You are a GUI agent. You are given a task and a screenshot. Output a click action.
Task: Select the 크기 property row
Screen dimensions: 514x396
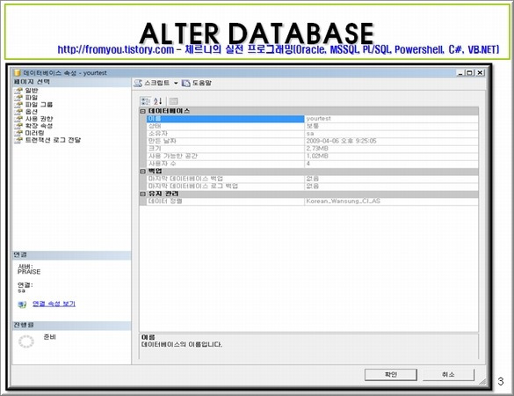[312, 149]
